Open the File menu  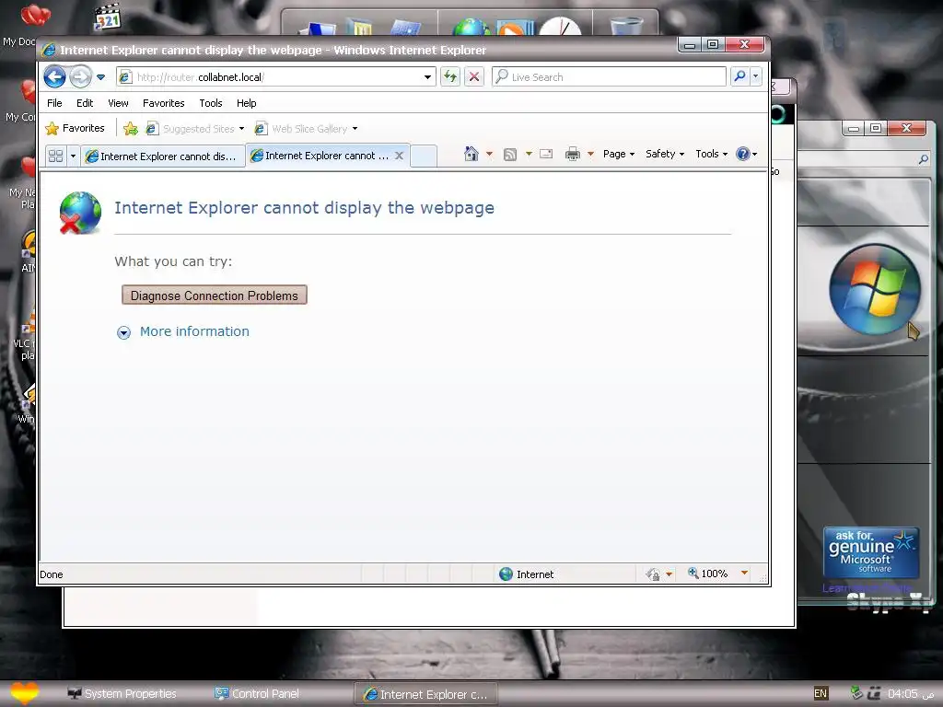54,103
